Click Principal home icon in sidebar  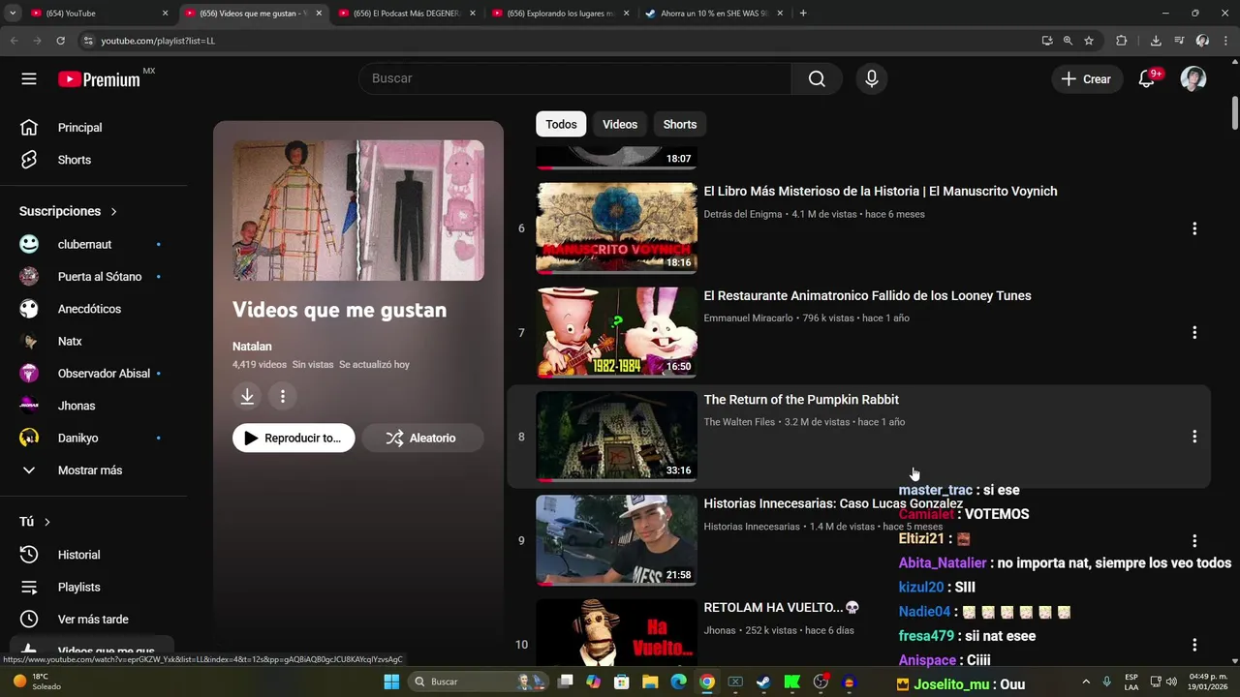click(x=29, y=128)
